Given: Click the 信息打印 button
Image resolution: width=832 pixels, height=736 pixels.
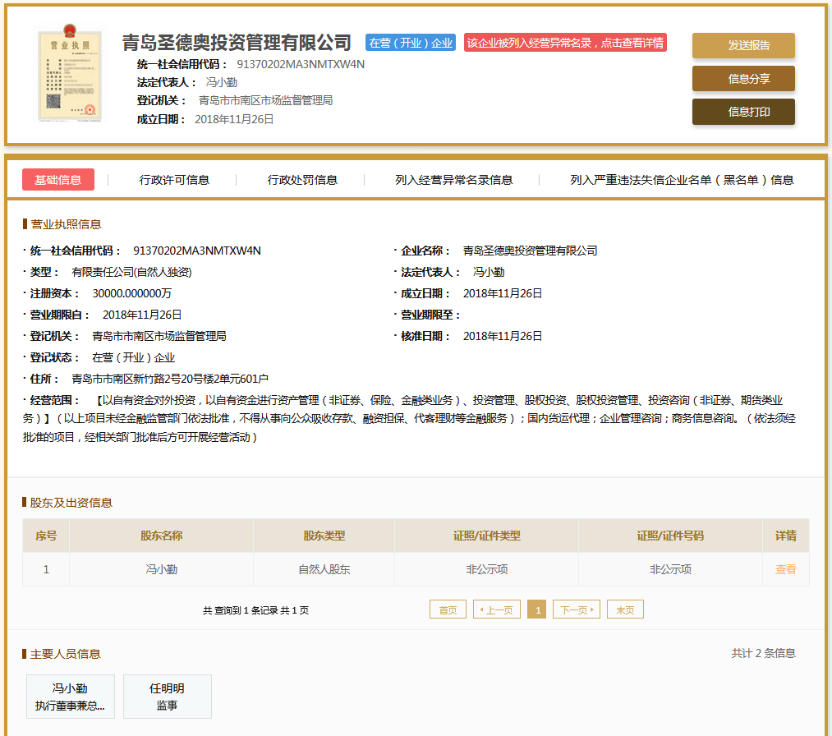Looking at the screenshot, I should [743, 112].
